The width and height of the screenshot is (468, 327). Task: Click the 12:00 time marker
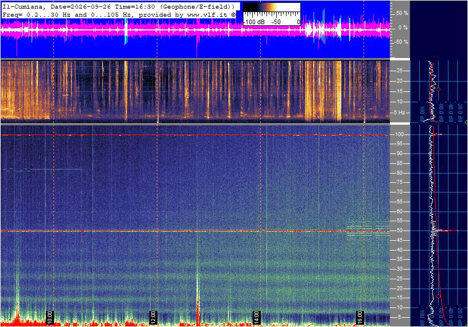[x=153, y=317]
